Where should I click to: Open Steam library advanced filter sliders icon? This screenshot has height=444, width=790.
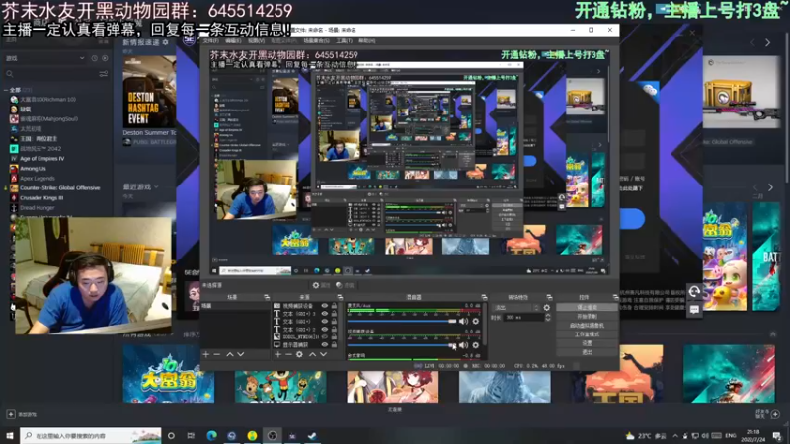point(104,74)
